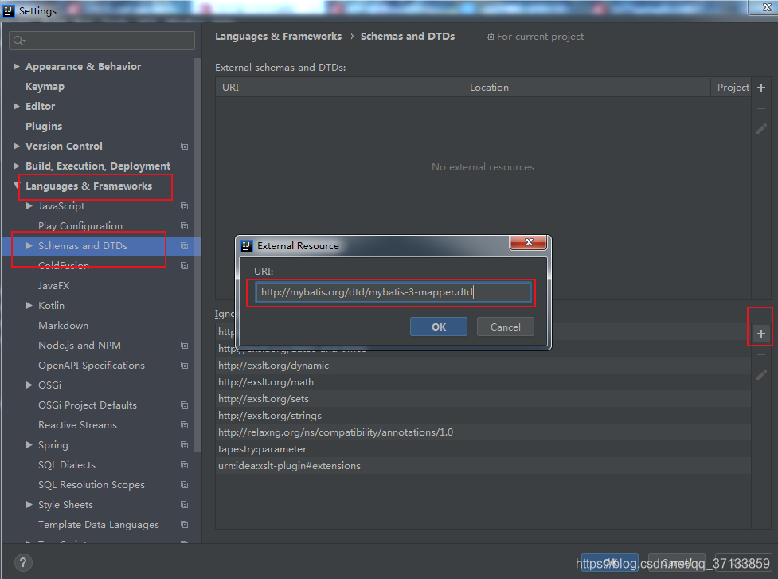The height and width of the screenshot is (579, 778).
Task: Expand the Editor tree node
Action: point(16,106)
